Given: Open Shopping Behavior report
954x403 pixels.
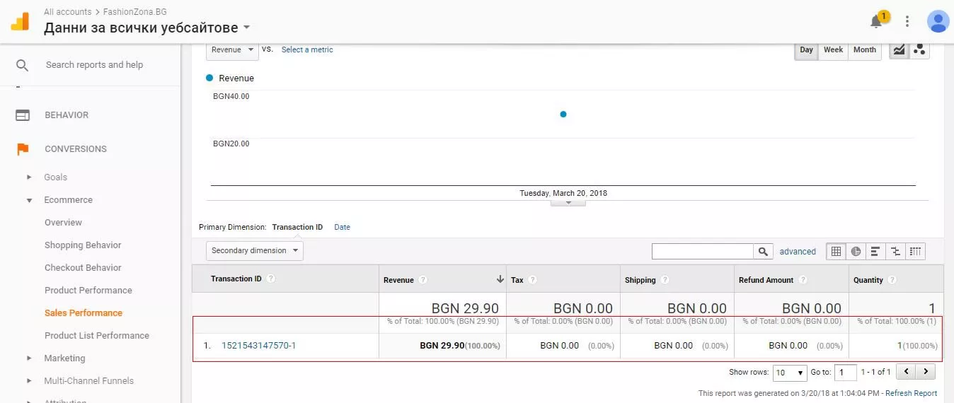Looking at the screenshot, I should tap(83, 245).
